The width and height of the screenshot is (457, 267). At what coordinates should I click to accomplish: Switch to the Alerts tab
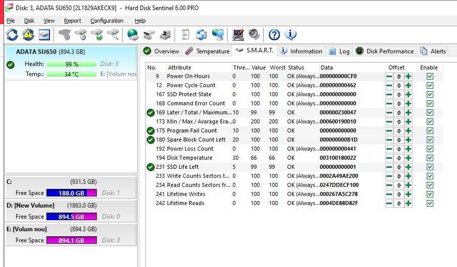433,51
